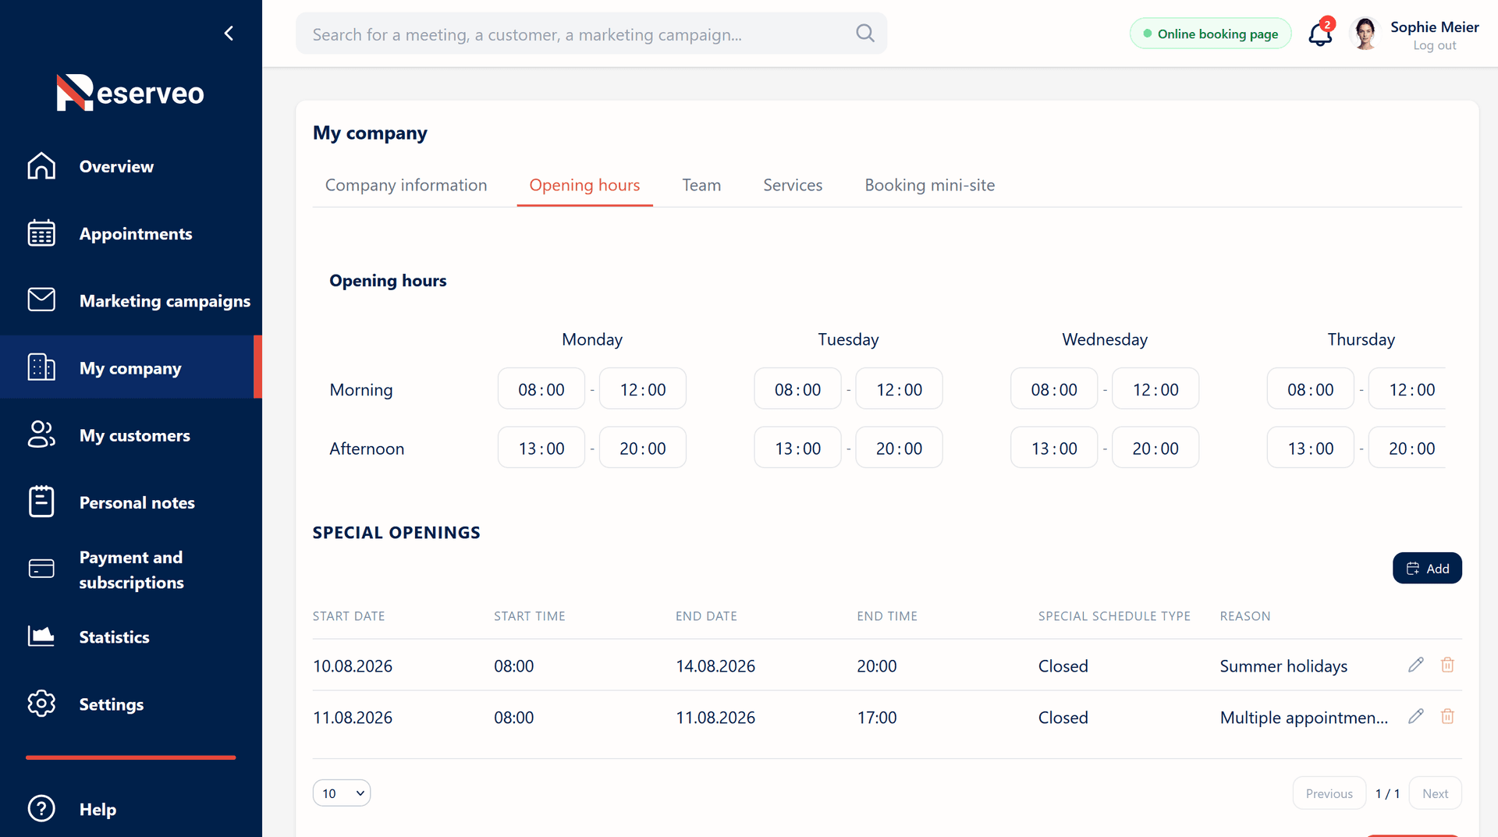Edit Wednesday afternoon start time 13:00
Viewport: 1498px width, 837px height.
(x=1054, y=449)
